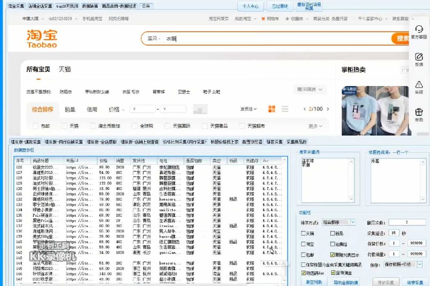
Task: Click the Taobao logo
Action: click(42, 39)
